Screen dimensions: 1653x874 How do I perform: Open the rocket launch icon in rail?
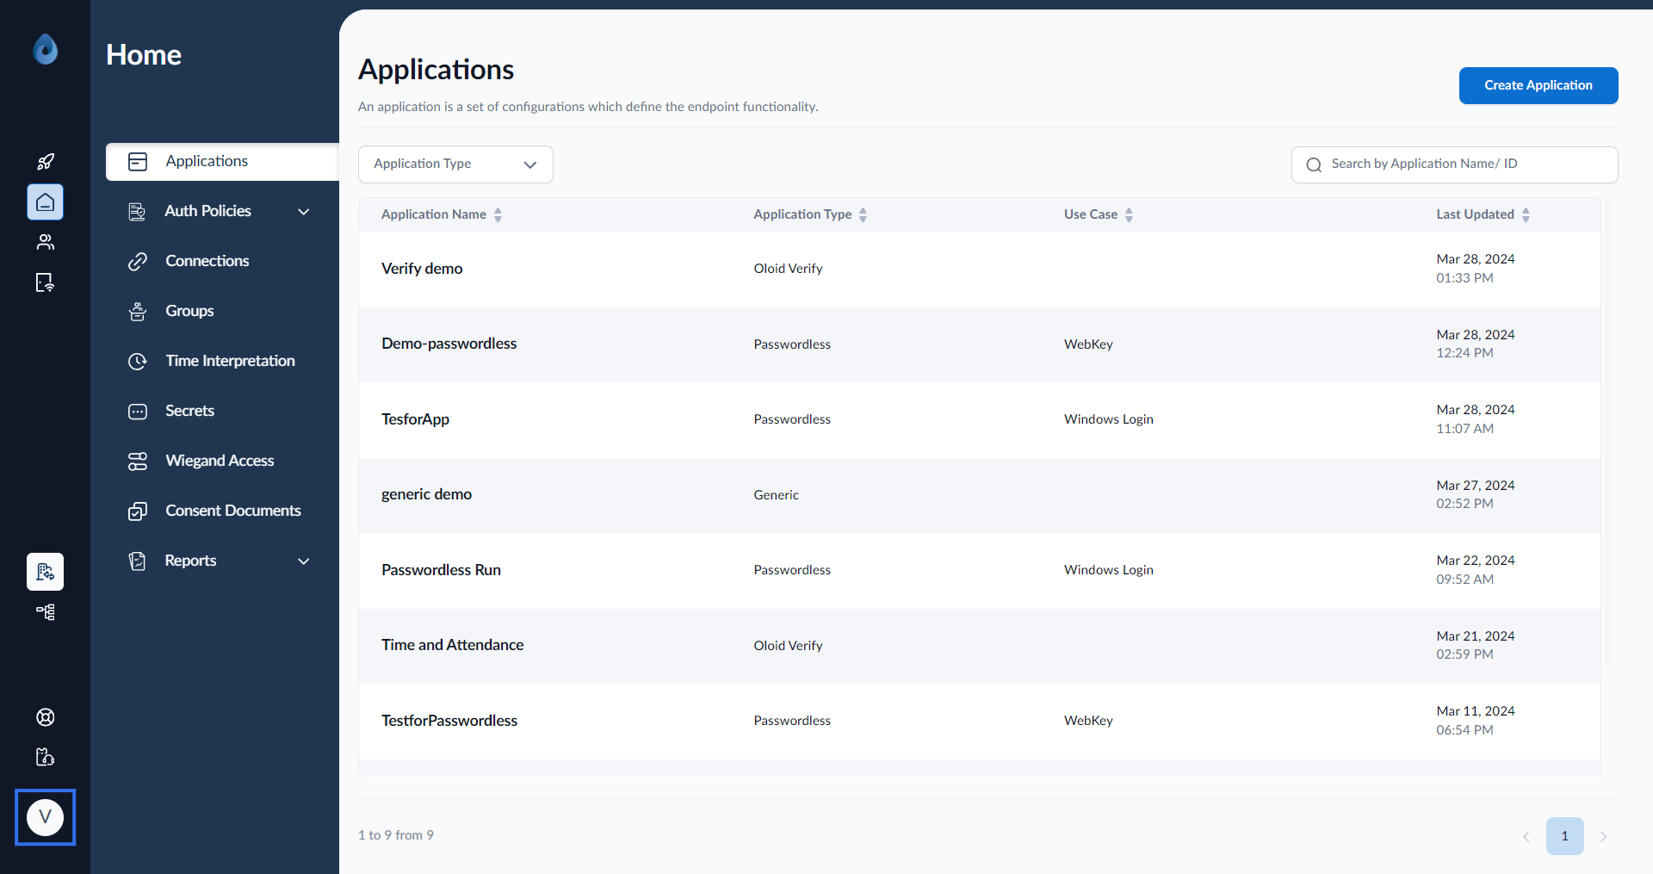46,162
